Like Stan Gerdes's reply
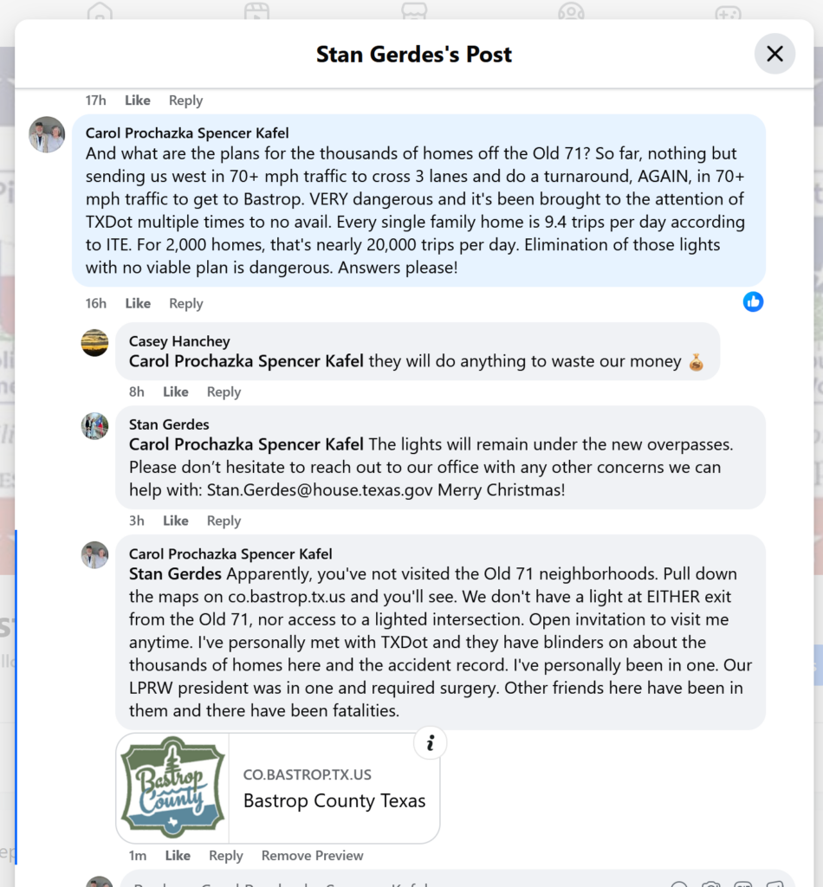The height and width of the screenshot is (887, 823). [175, 521]
